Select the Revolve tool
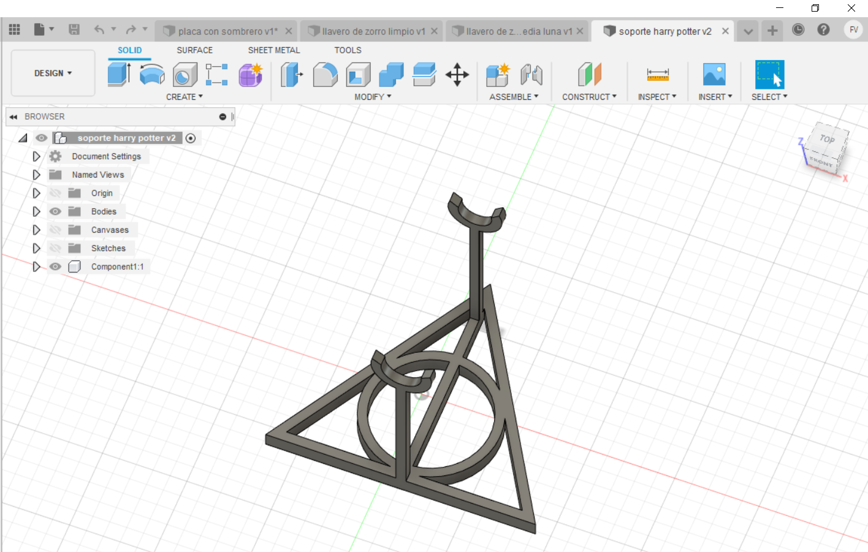The height and width of the screenshot is (552, 868). (x=152, y=75)
